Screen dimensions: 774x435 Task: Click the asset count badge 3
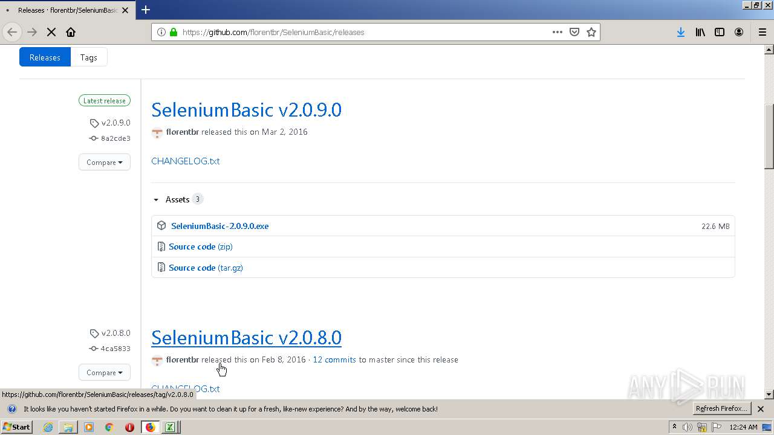pos(197,199)
